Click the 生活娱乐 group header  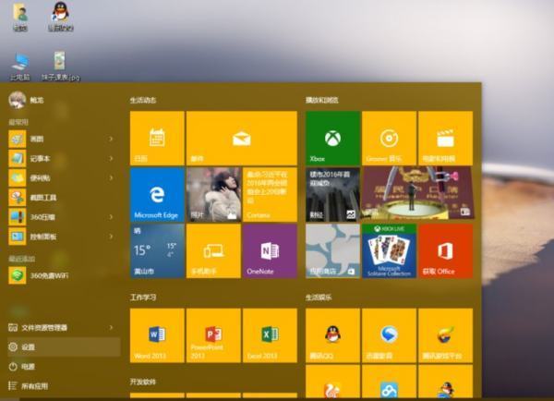[x=319, y=298]
